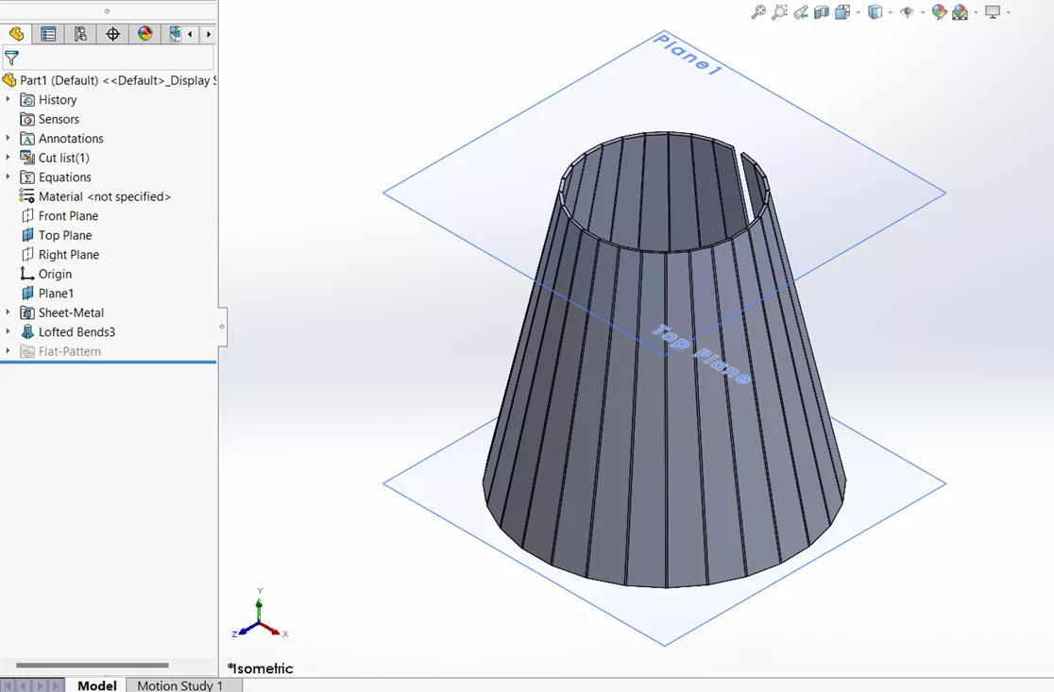
Task: Select the Lofted Bends3 feature
Action: pos(76,332)
